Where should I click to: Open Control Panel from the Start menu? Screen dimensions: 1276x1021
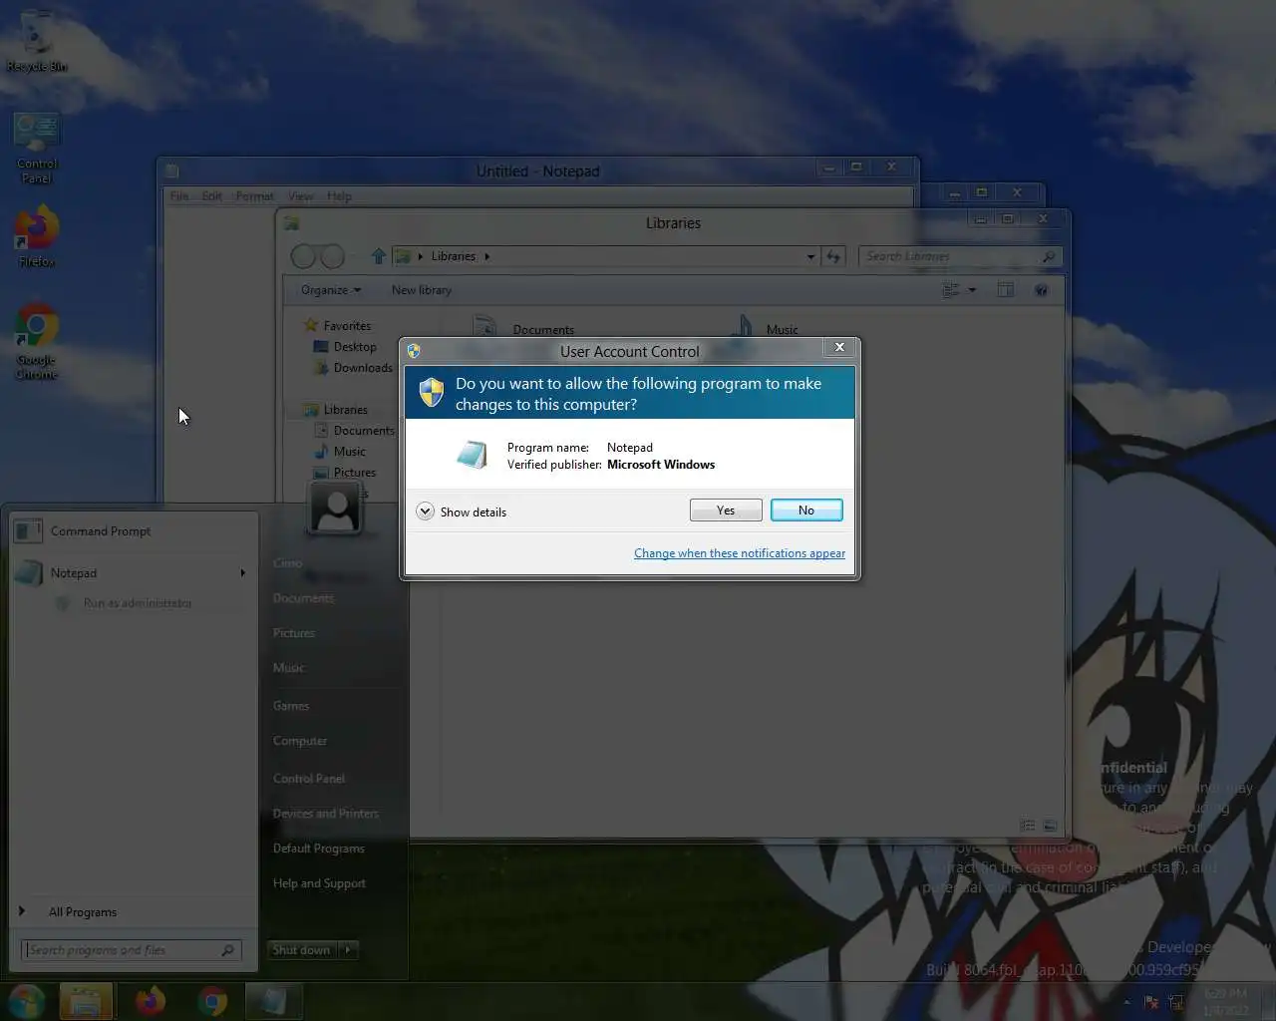pyautogui.click(x=308, y=779)
